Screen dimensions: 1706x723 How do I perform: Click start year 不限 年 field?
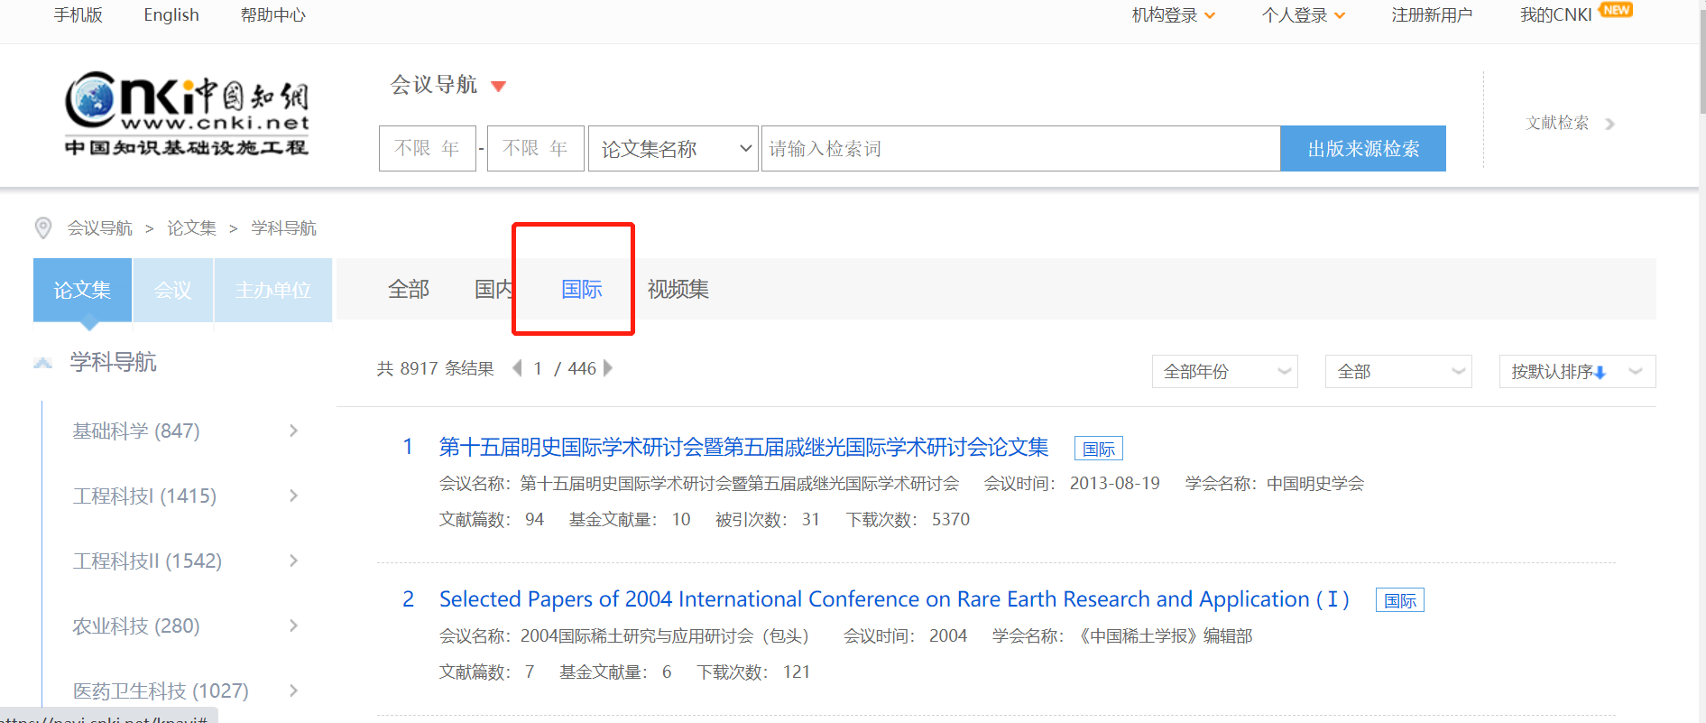427,149
